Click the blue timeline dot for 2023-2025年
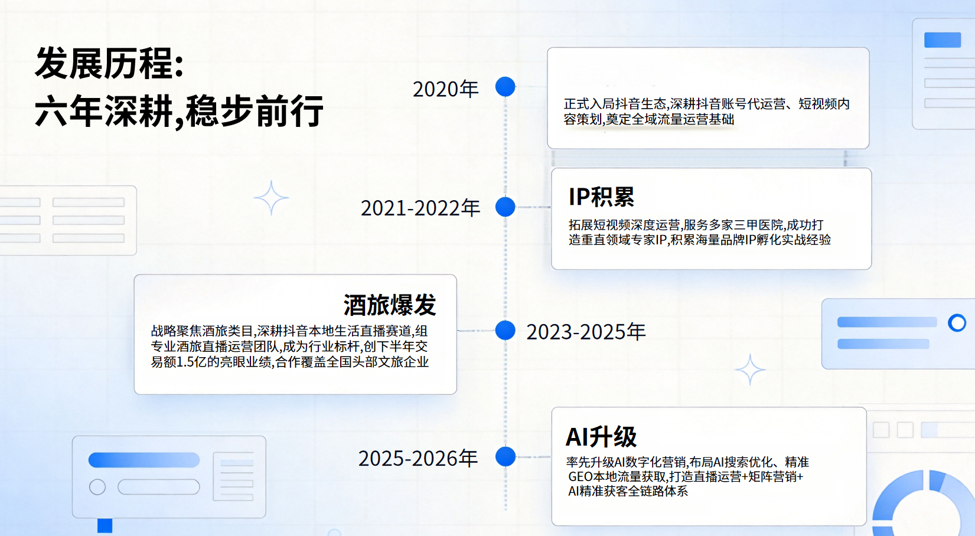 (x=505, y=331)
